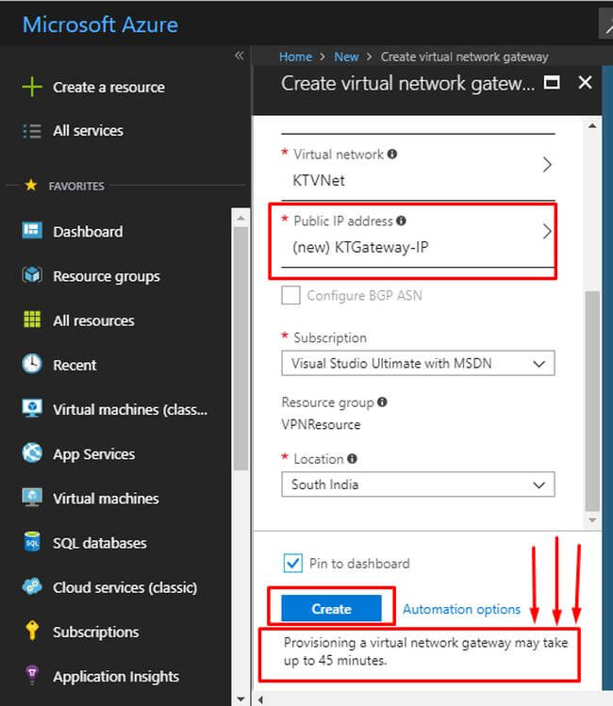This screenshot has height=706, width=613.
Task: Open the SQL databases icon
Action: point(32,543)
